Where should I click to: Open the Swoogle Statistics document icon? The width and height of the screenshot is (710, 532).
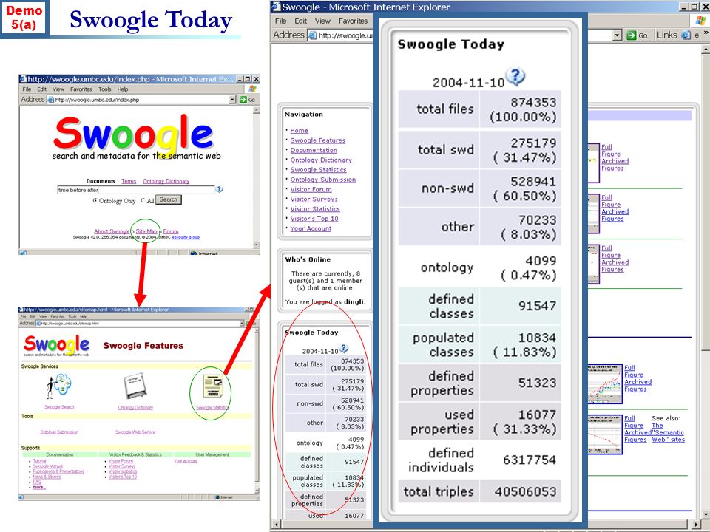(213, 386)
